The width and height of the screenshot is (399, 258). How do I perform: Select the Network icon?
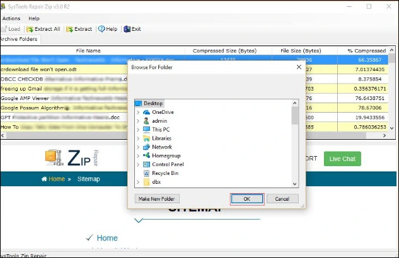[146, 147]
